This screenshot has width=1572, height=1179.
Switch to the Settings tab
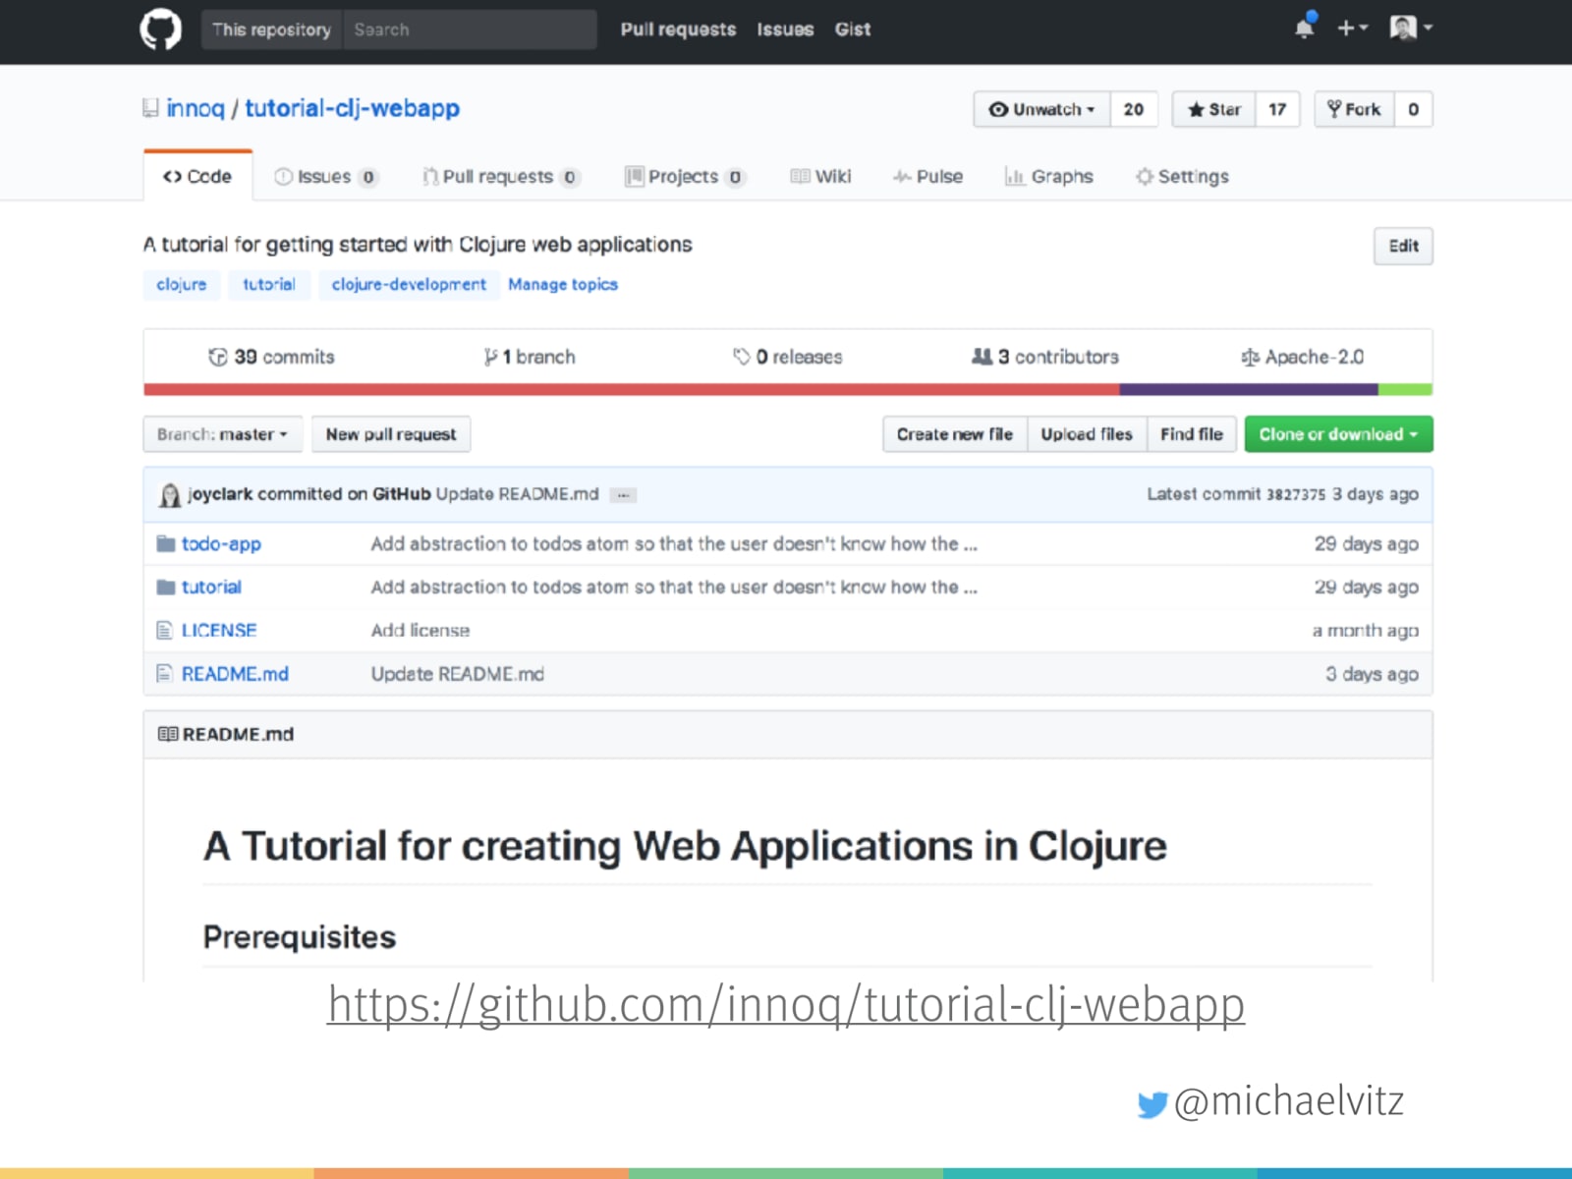1182,177
